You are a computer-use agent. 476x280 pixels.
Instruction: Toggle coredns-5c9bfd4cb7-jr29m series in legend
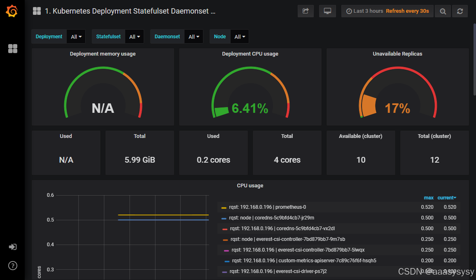coord(271,218)
